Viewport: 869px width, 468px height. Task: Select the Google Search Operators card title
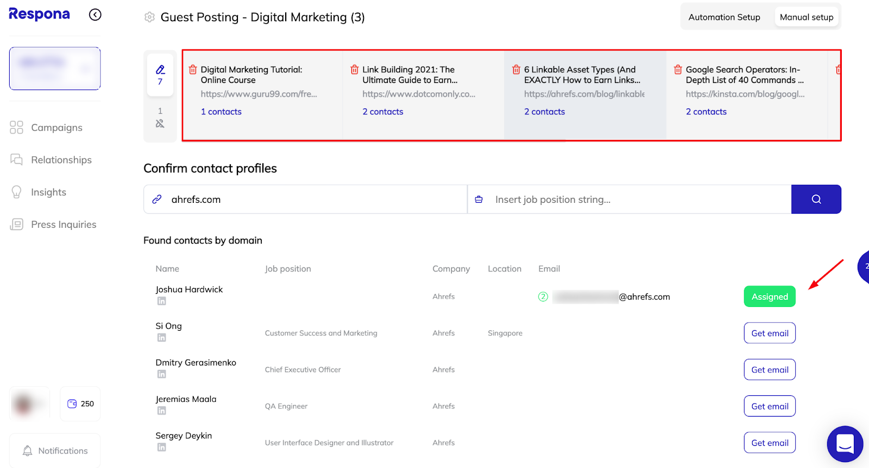click(745, 75)
